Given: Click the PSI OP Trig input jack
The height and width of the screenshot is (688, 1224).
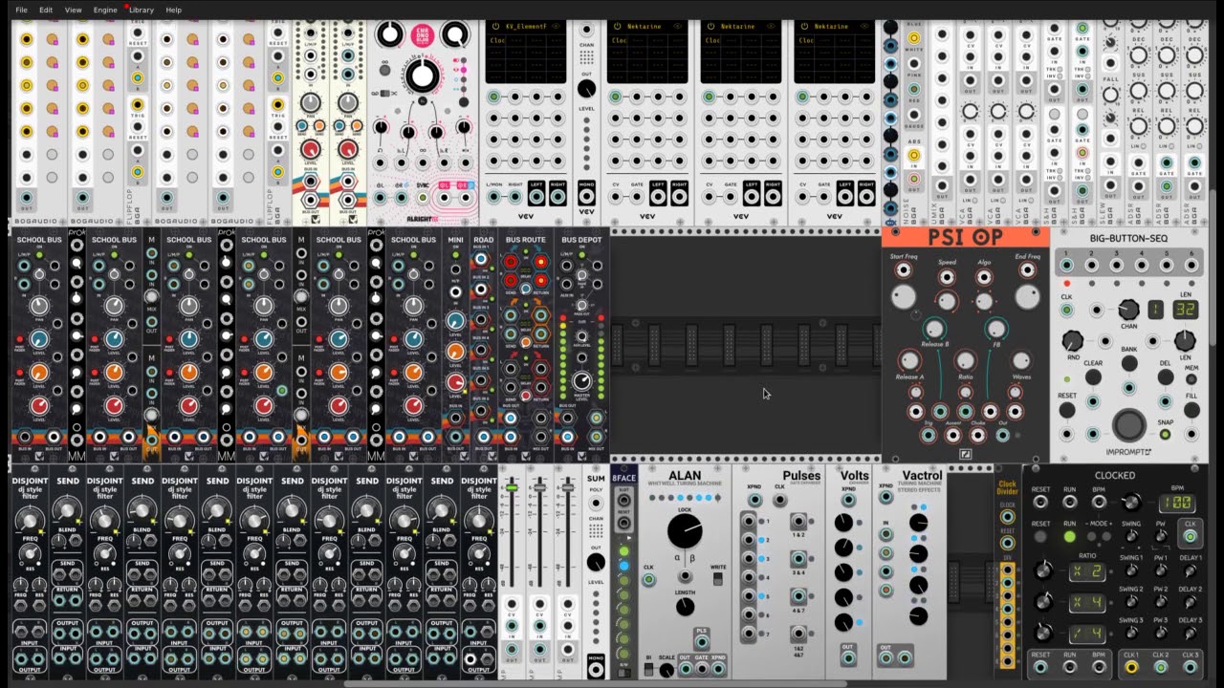Looking at the screenshot, I should click(x=929, y=435).
